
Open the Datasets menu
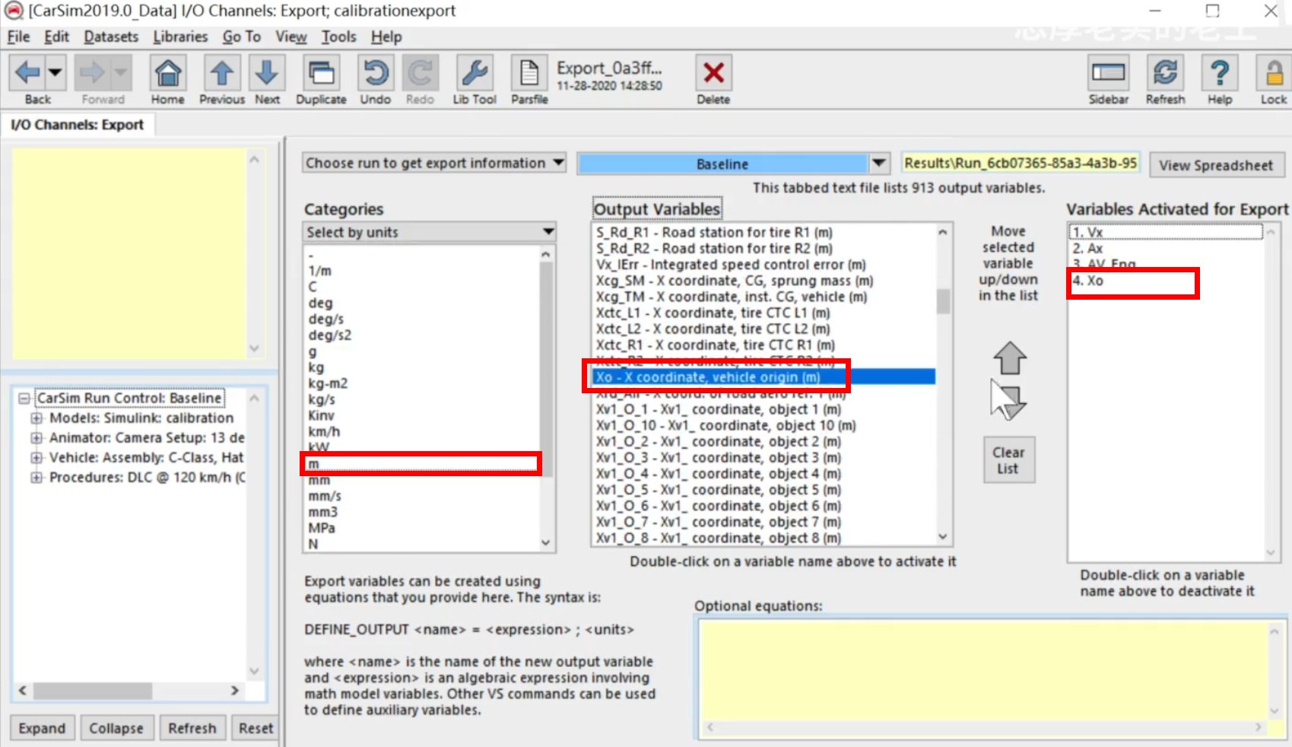click(111, 37)
